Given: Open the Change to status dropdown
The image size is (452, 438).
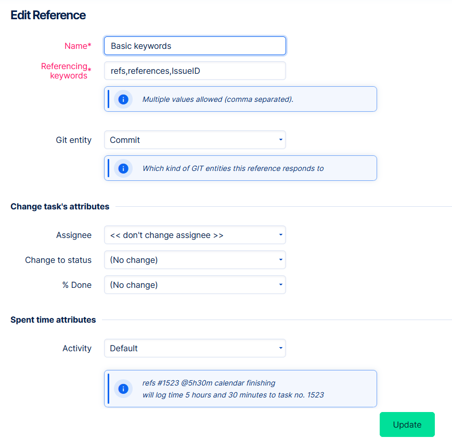Looking at the screenshot, I should coord(195,260).
